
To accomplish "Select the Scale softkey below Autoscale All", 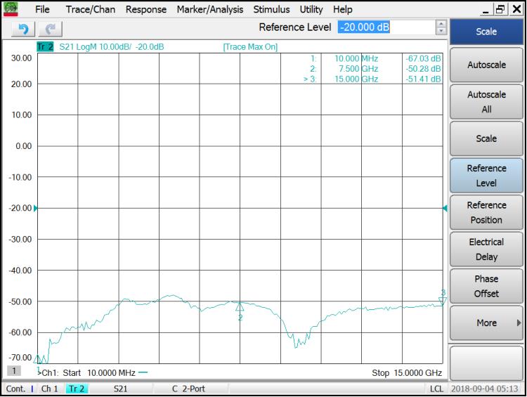I will (486, 138).
